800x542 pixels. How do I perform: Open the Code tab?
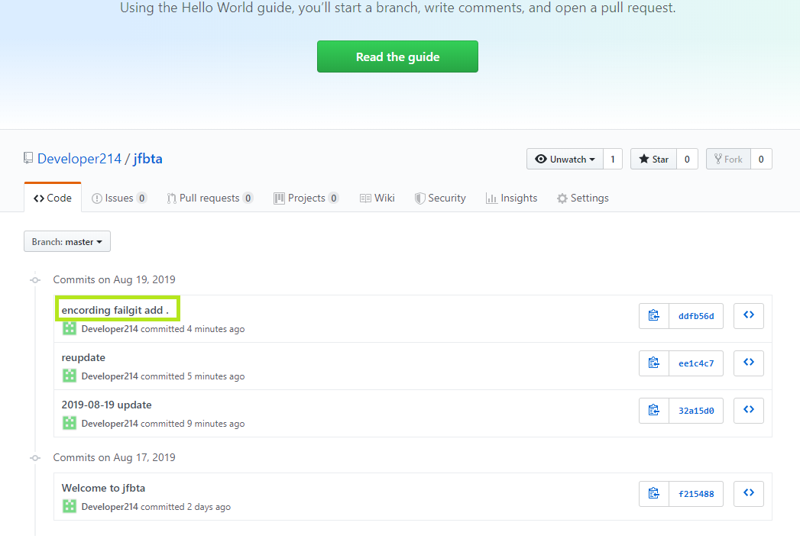tap(53, 198)
